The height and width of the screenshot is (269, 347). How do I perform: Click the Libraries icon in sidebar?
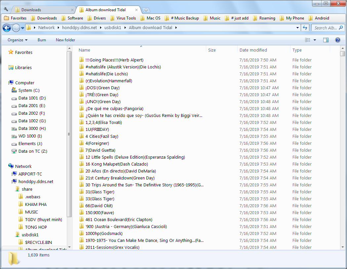pos(11,67)
